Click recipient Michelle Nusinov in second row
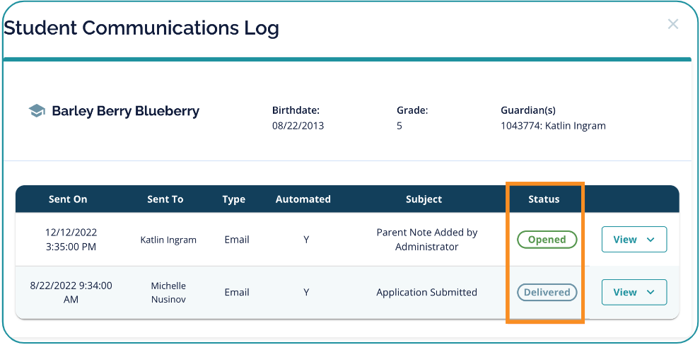 click(168, 292)
